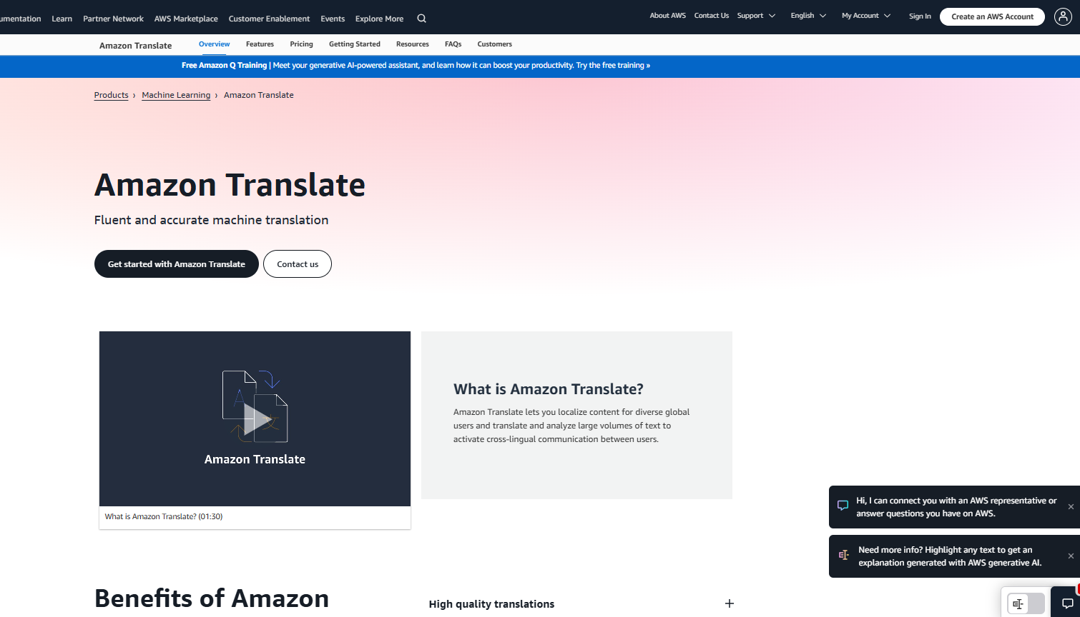
Task: Switch to the Overview tab
Action: 215,44
